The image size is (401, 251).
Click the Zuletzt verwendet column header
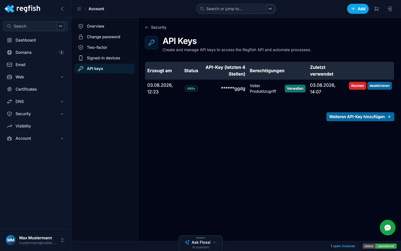[322, 71]
